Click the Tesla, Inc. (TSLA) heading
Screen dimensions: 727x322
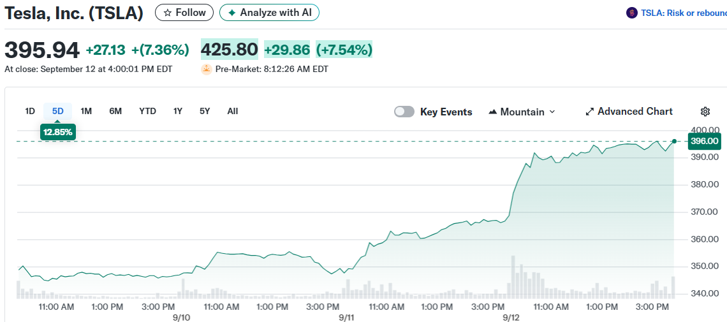point(74,13)
